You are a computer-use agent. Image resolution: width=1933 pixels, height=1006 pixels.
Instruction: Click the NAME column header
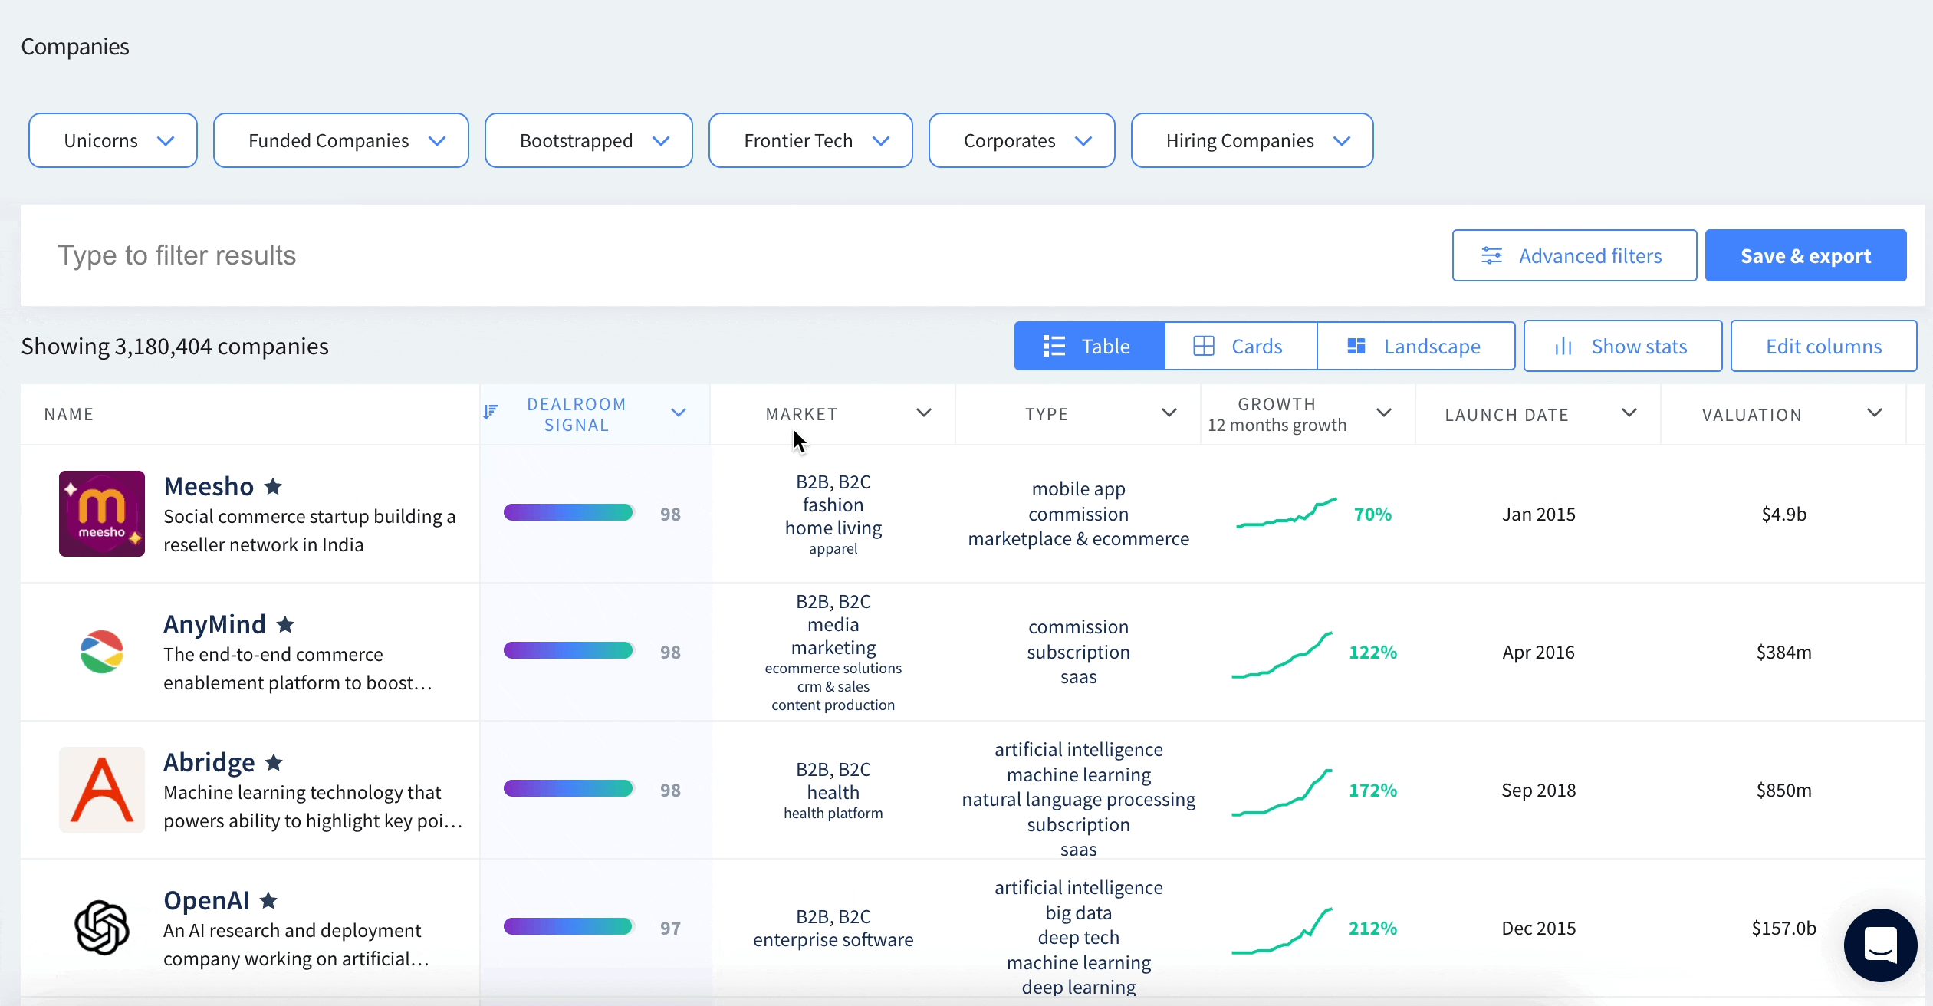click(69, 414)
